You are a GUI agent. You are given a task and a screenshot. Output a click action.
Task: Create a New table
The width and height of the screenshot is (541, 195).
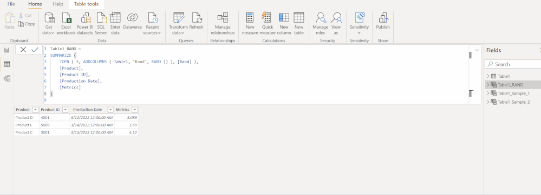click(299, 23)
